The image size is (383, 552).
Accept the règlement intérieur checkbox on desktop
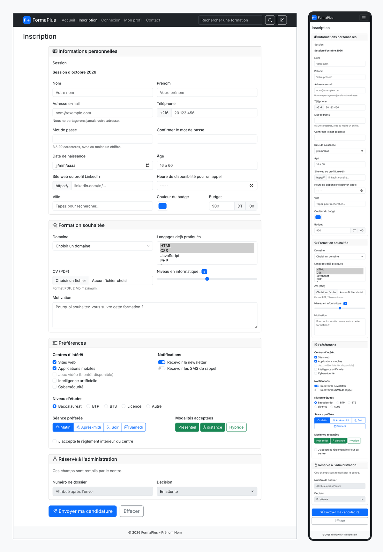tap(55, 441)
